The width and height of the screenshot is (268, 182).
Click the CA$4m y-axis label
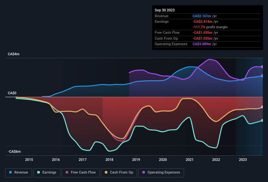[14, 54]
